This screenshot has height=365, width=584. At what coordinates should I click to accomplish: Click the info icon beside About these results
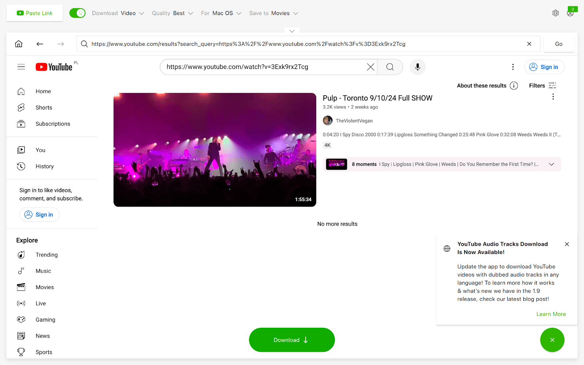(x=514, y=86)
